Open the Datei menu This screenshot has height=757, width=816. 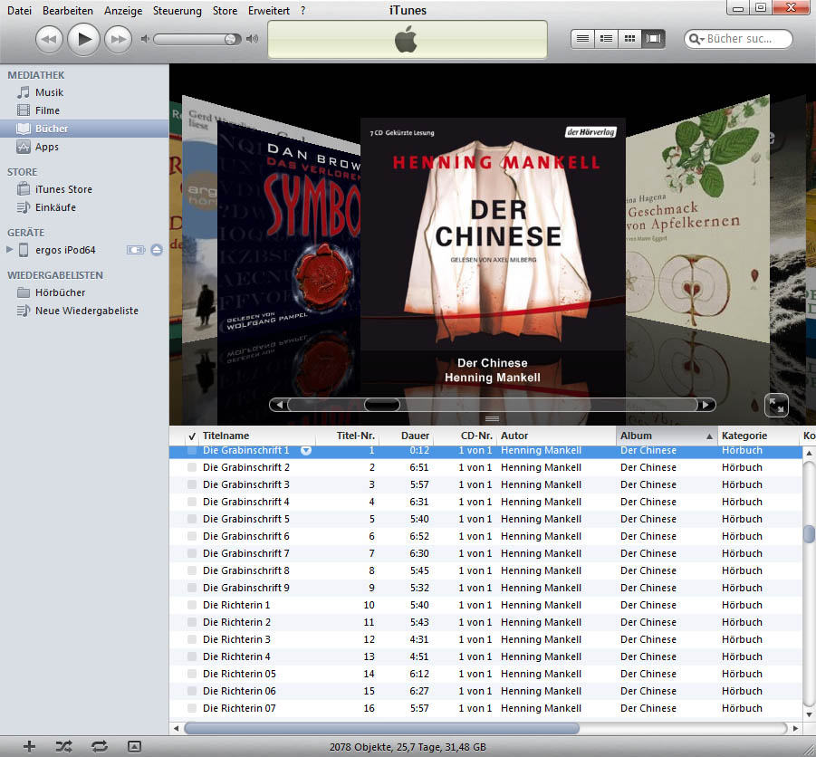coord(19,10)
